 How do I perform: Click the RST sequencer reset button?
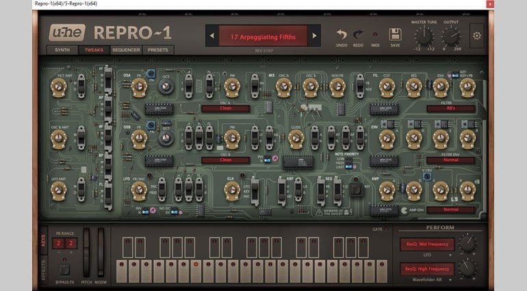pyautogui.click(x=356, y=190)
